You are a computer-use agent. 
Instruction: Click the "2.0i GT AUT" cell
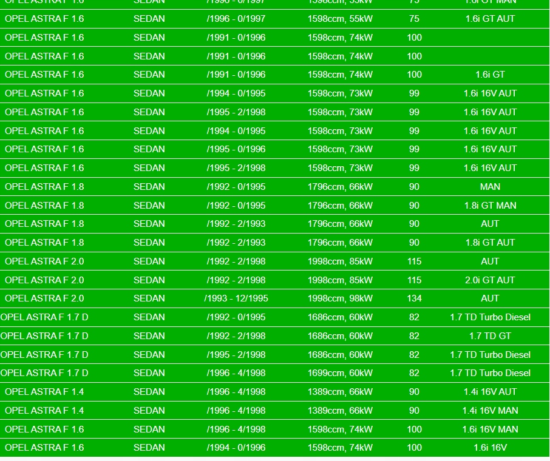490,280
